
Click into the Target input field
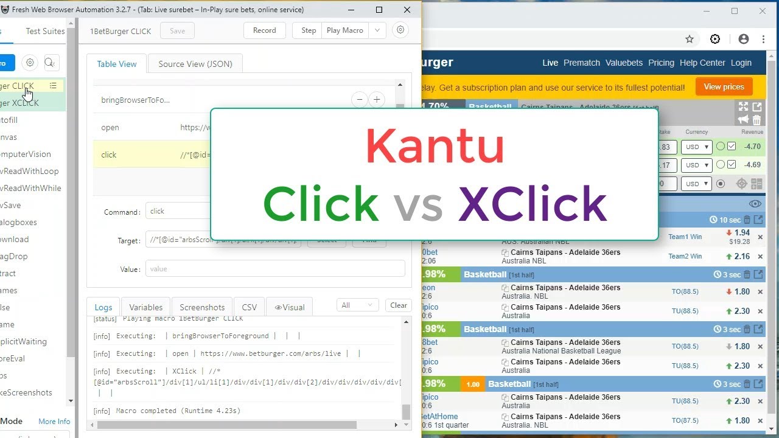point(223,240)
